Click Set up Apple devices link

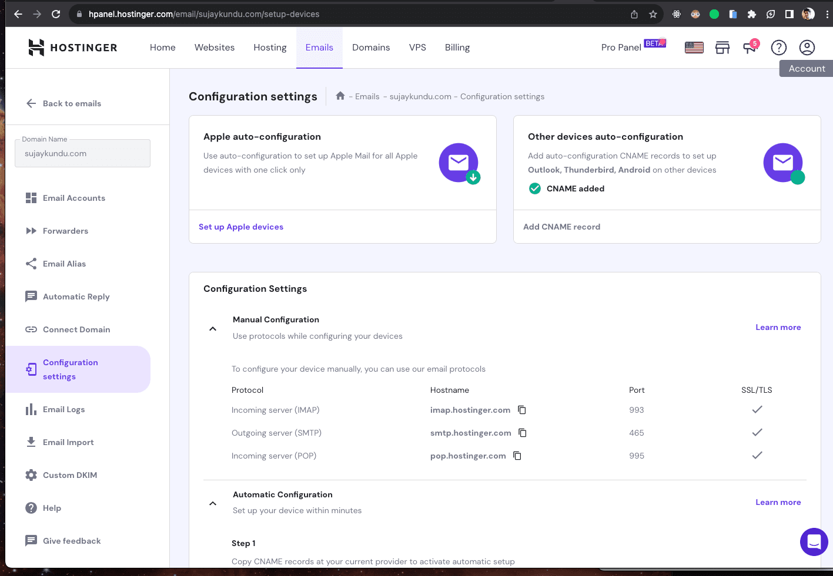[241, 227]
